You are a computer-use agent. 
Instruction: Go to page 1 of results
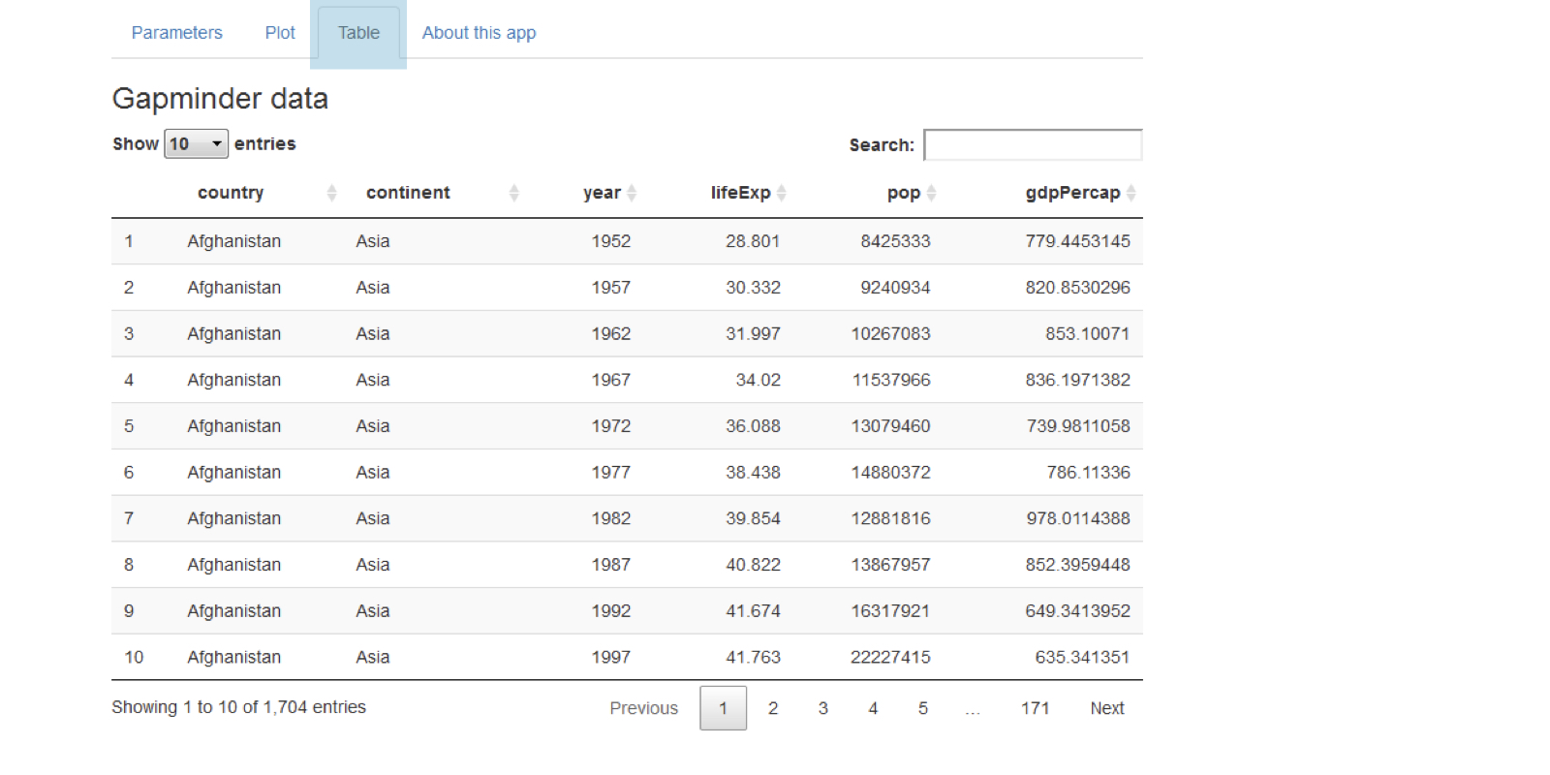(x=723, y=708)
